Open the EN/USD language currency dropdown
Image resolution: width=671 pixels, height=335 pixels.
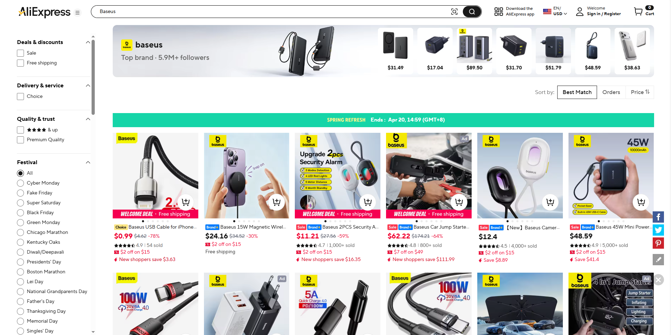click(x=555, y=11)
